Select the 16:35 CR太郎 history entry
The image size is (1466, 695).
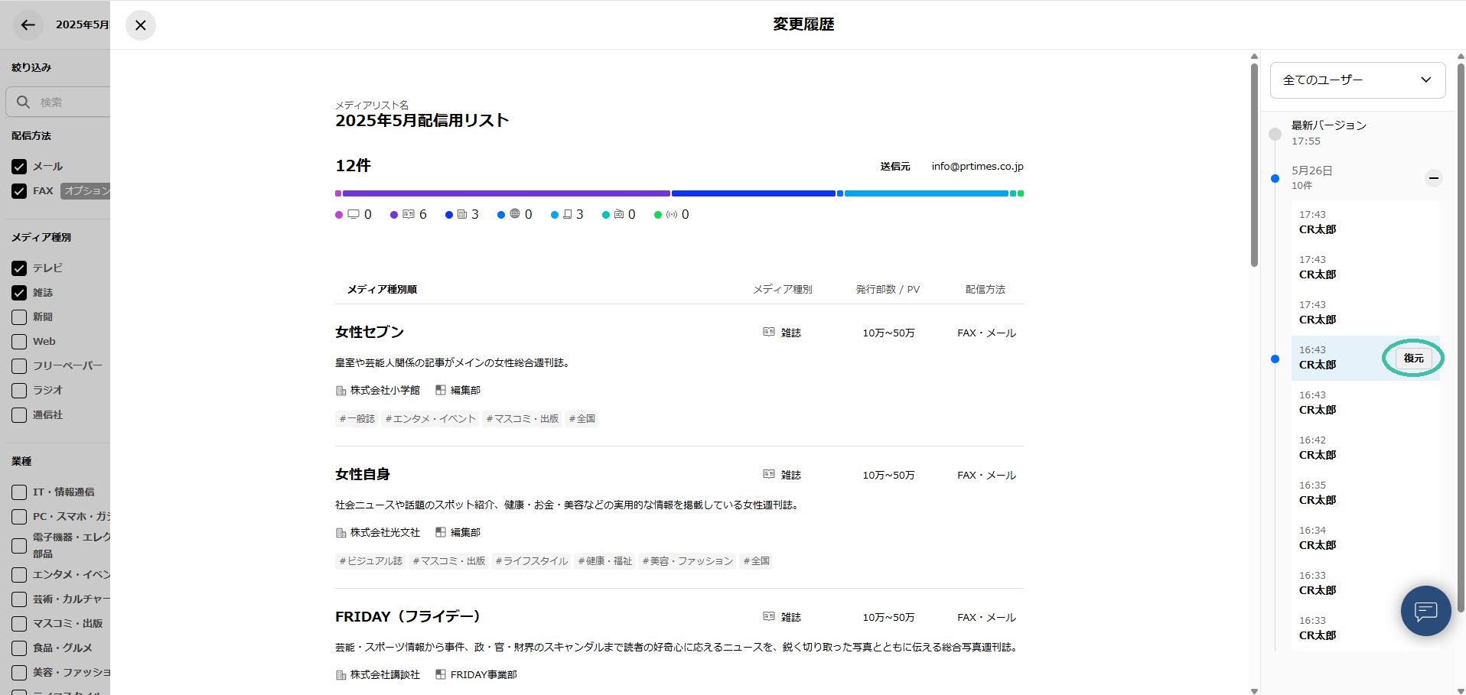click(x=1318, y=493)
